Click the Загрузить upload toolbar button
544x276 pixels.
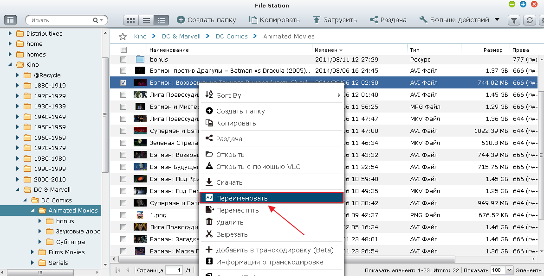pyautogui.click(x=335, y=20)
